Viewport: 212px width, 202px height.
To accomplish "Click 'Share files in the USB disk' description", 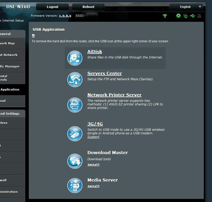I will point(125,57).
